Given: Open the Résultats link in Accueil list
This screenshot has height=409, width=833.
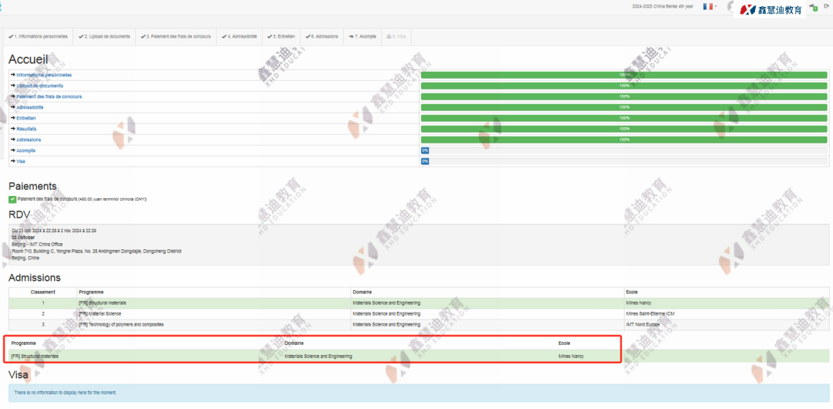Looking at the screenshot, I should pyautogui.click(x=26, y=129).
